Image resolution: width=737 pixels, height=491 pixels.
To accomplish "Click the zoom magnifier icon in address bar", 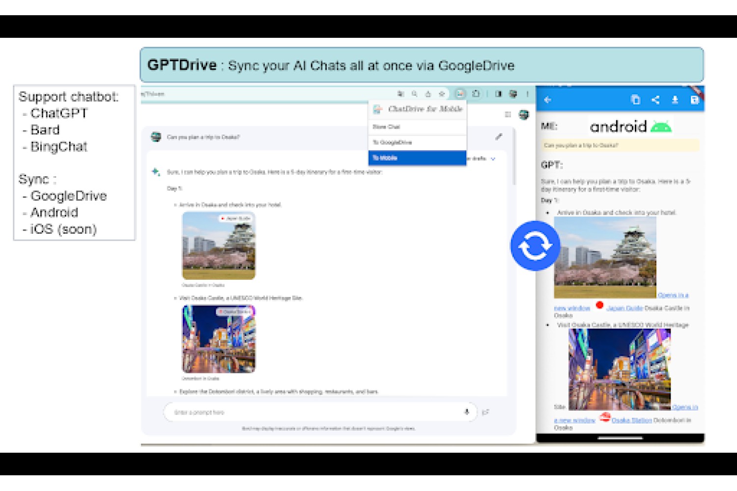I will point(415,94).
